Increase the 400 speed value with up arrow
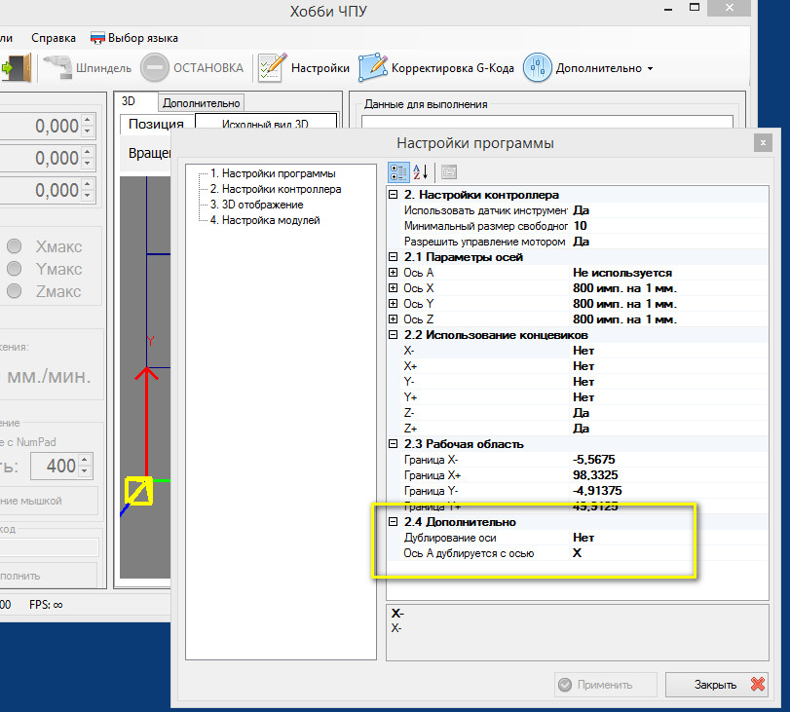Image resolution: width=790 pixels, height=712 pixels. click(85, 460)
